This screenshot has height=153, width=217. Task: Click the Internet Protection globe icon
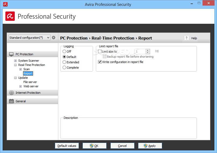pyautogui.click(x=12, y=93)
